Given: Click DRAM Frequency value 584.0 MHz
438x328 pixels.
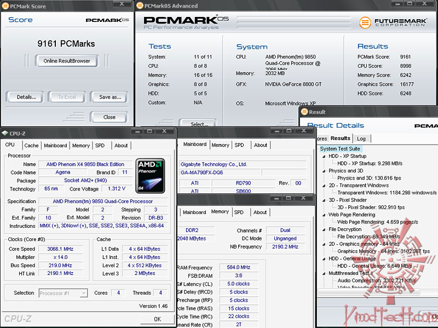Looking at the screenshot, I should click(x=239, y=267).
